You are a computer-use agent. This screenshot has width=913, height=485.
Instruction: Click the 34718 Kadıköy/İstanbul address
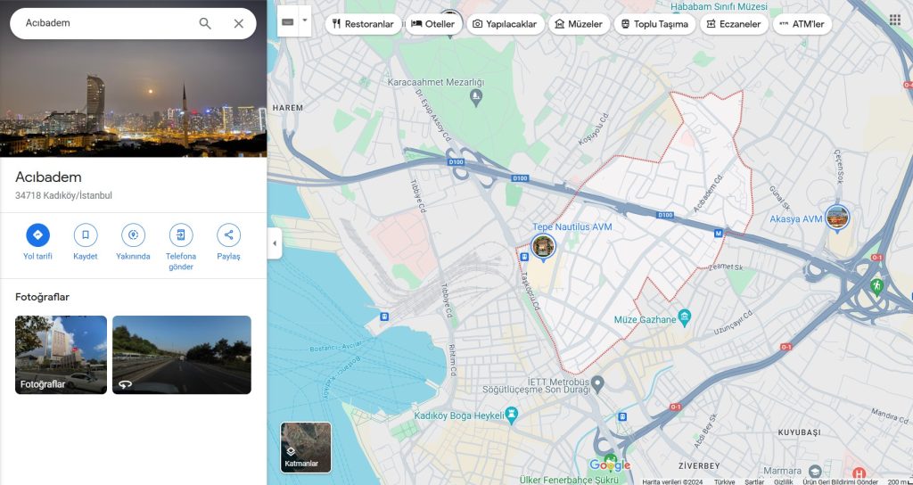(63, 195)
